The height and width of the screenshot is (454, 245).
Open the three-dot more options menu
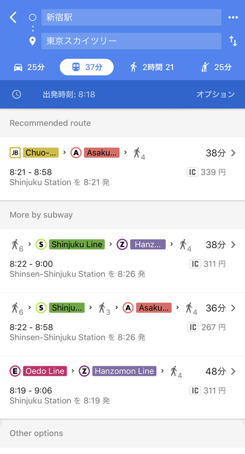click(233, 17)
